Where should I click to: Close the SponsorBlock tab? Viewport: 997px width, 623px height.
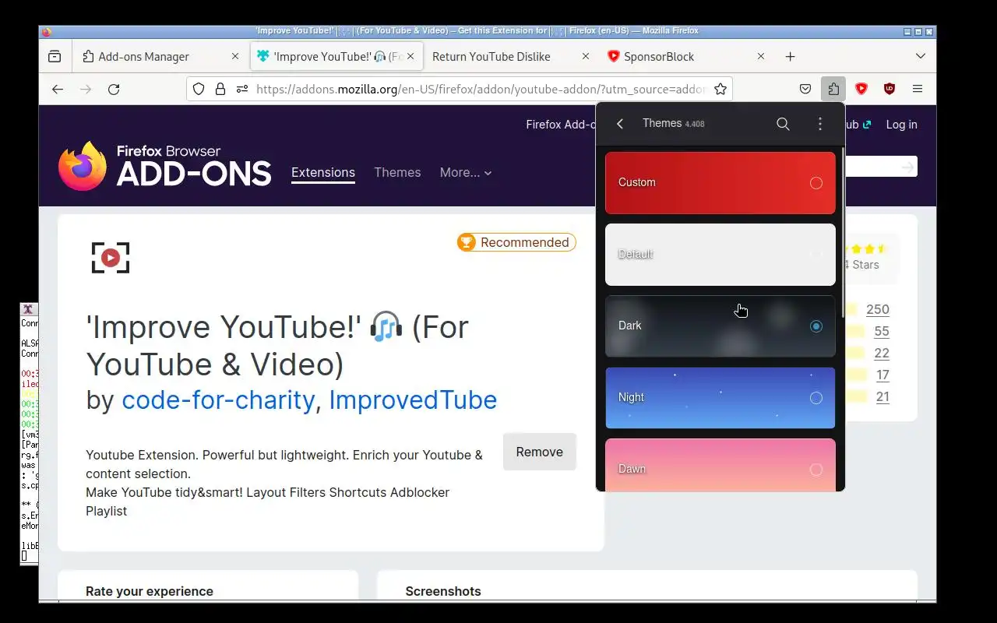coord(761,56)
